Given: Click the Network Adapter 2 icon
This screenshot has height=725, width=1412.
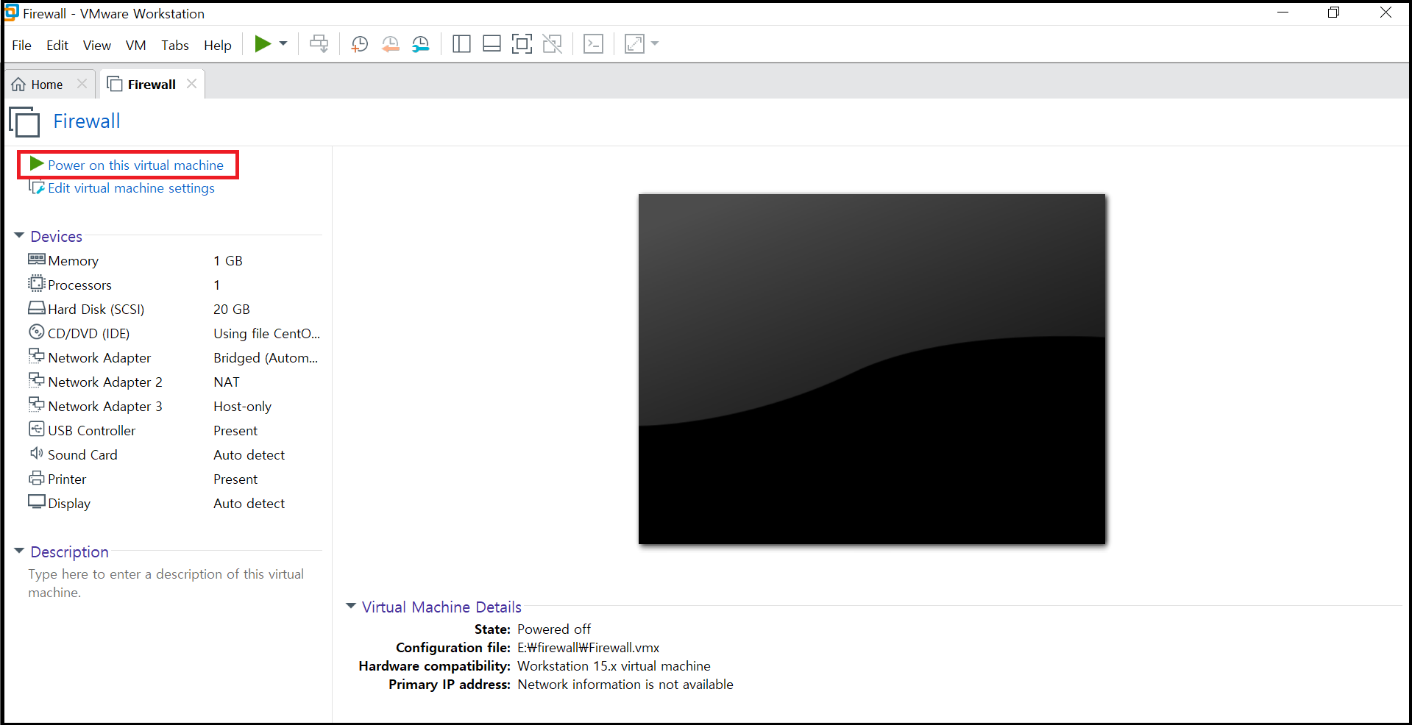Looking at the screenshot, I should [x=37, y=381].
